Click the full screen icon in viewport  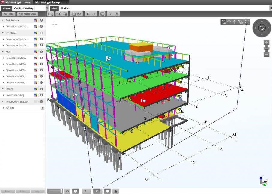click(x=247, y=22)
